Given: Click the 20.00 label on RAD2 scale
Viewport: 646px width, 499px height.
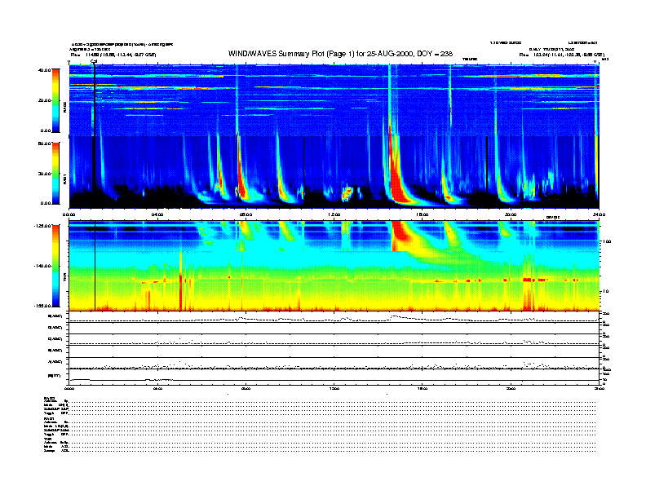Looking at the screenshot, I should (x=44, y=100).
